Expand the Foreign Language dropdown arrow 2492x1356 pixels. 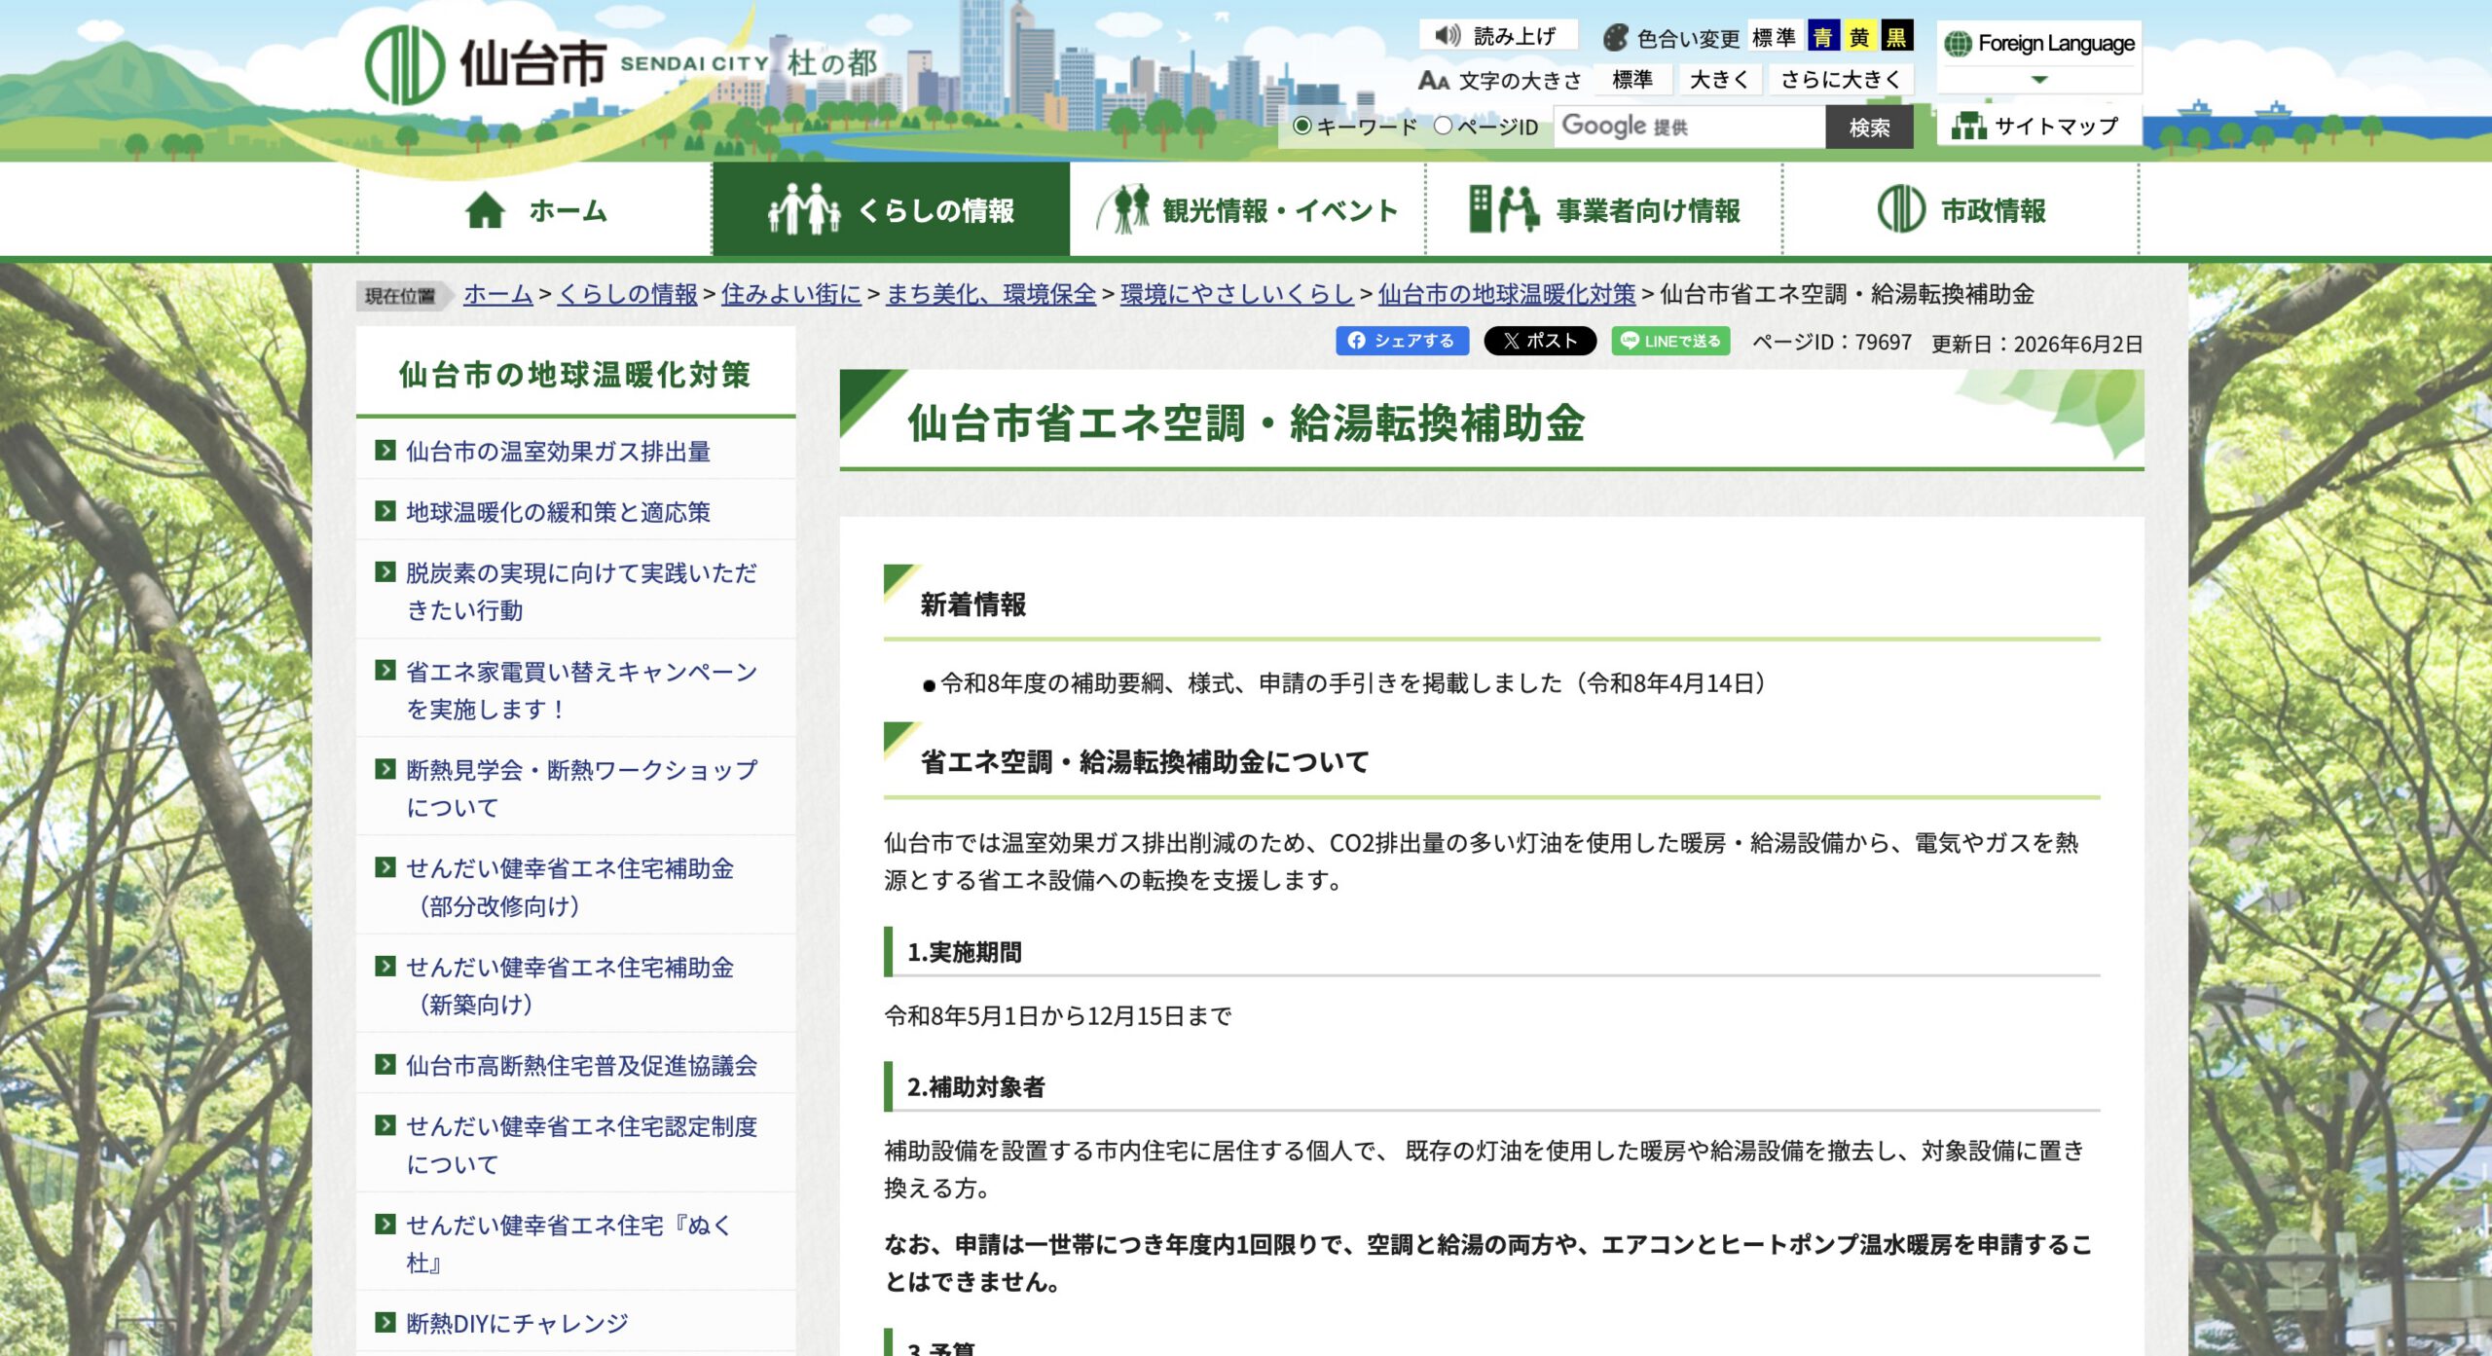(2039, 80)
